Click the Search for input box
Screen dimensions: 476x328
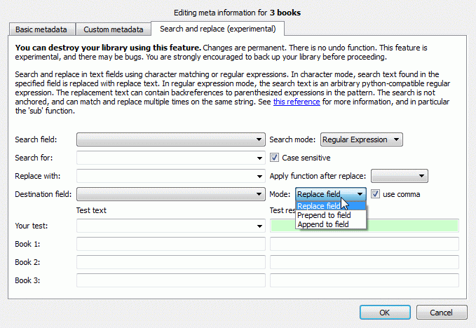coord(170,158)
